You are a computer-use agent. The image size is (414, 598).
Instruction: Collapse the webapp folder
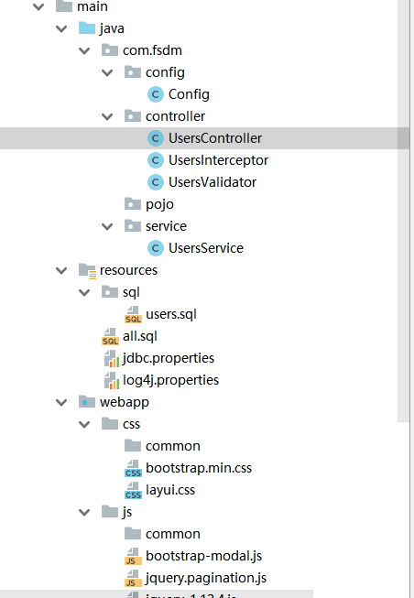(61, 403)
